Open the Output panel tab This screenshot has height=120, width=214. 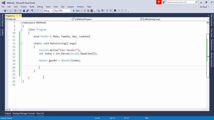click(8, 113)
